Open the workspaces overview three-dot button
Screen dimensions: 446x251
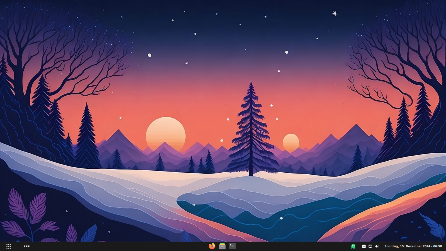point(27,246)
